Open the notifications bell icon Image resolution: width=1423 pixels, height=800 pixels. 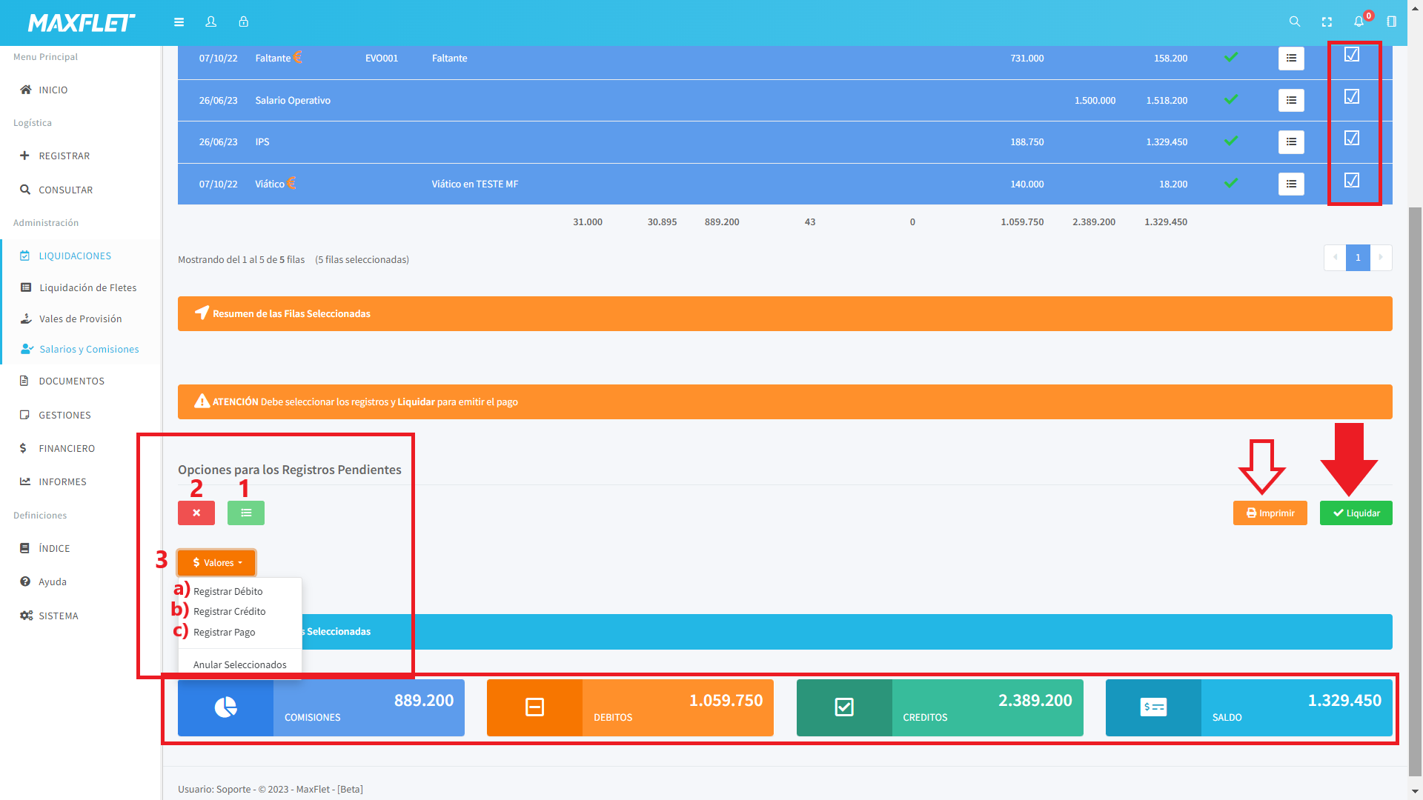click(1359, 22)
